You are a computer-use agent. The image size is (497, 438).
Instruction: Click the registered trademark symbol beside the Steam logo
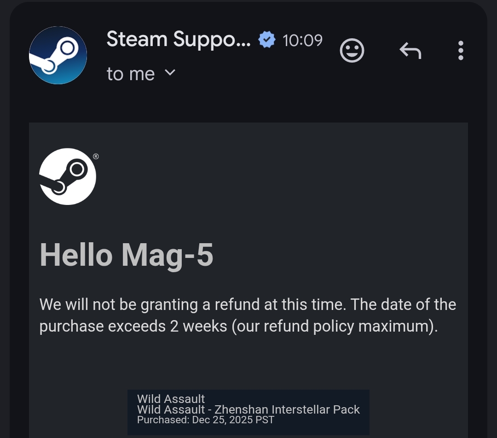[x=96, y=156]
